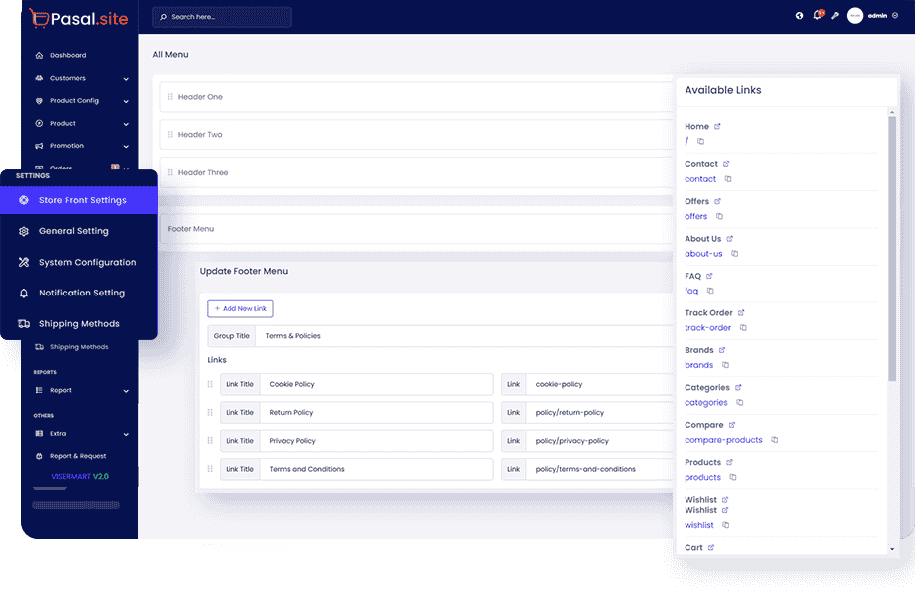
Task: Copy the contact link with copy icon
Action: (728, 179)
